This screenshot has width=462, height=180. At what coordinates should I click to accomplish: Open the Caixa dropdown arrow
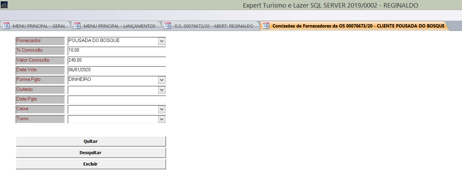pyautogui.click(x=162, y=109)
